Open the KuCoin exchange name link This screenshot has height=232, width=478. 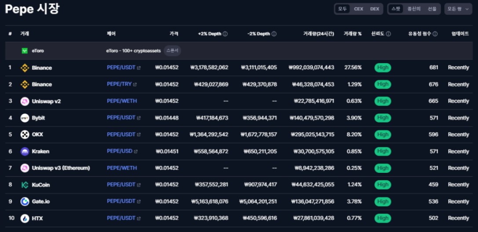coord(41,185)
